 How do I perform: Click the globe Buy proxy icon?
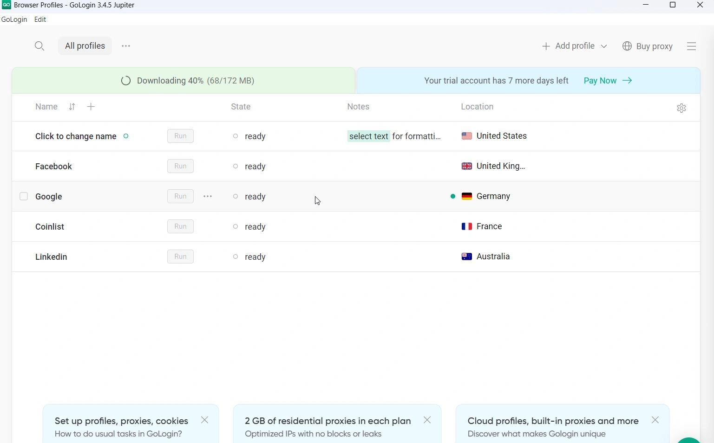(x=627, y=46)
